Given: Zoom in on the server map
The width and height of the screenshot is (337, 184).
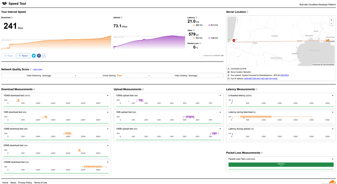Looking at the screenshot, I should click(332, 20).
